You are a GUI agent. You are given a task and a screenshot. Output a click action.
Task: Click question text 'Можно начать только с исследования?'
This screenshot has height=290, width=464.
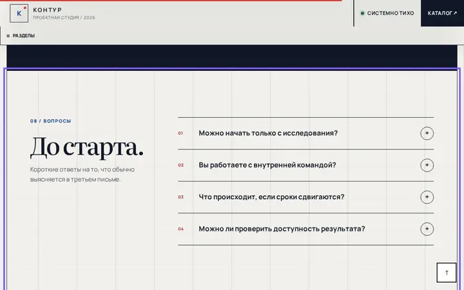[x=268, y=133]
